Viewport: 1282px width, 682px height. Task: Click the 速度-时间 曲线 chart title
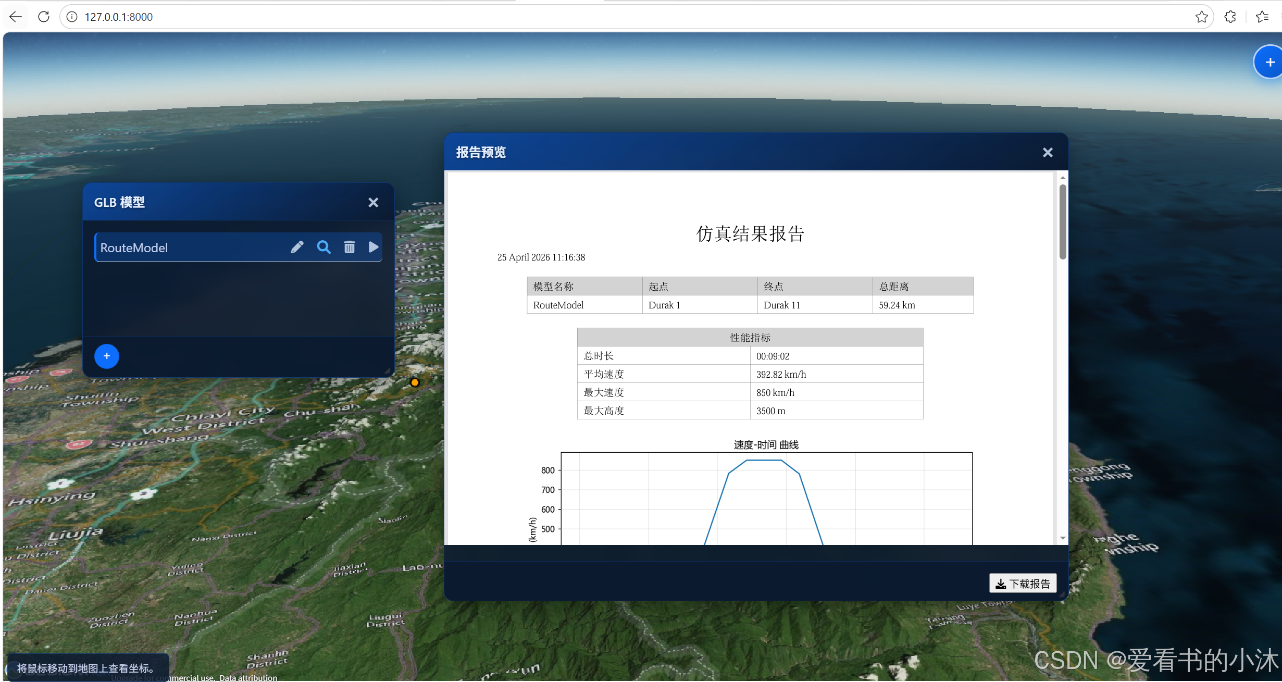766,444
